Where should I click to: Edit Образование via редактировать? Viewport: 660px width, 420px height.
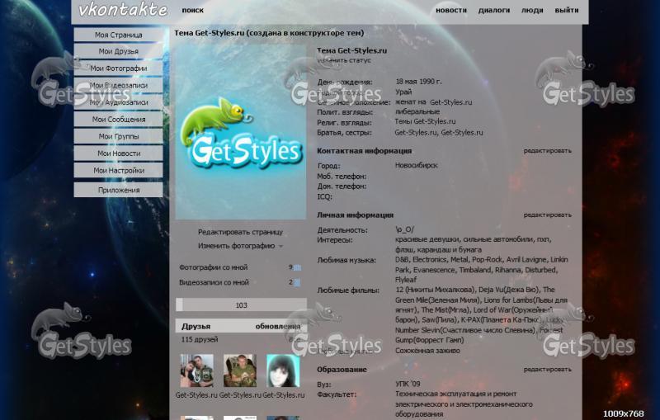point(547,370)
